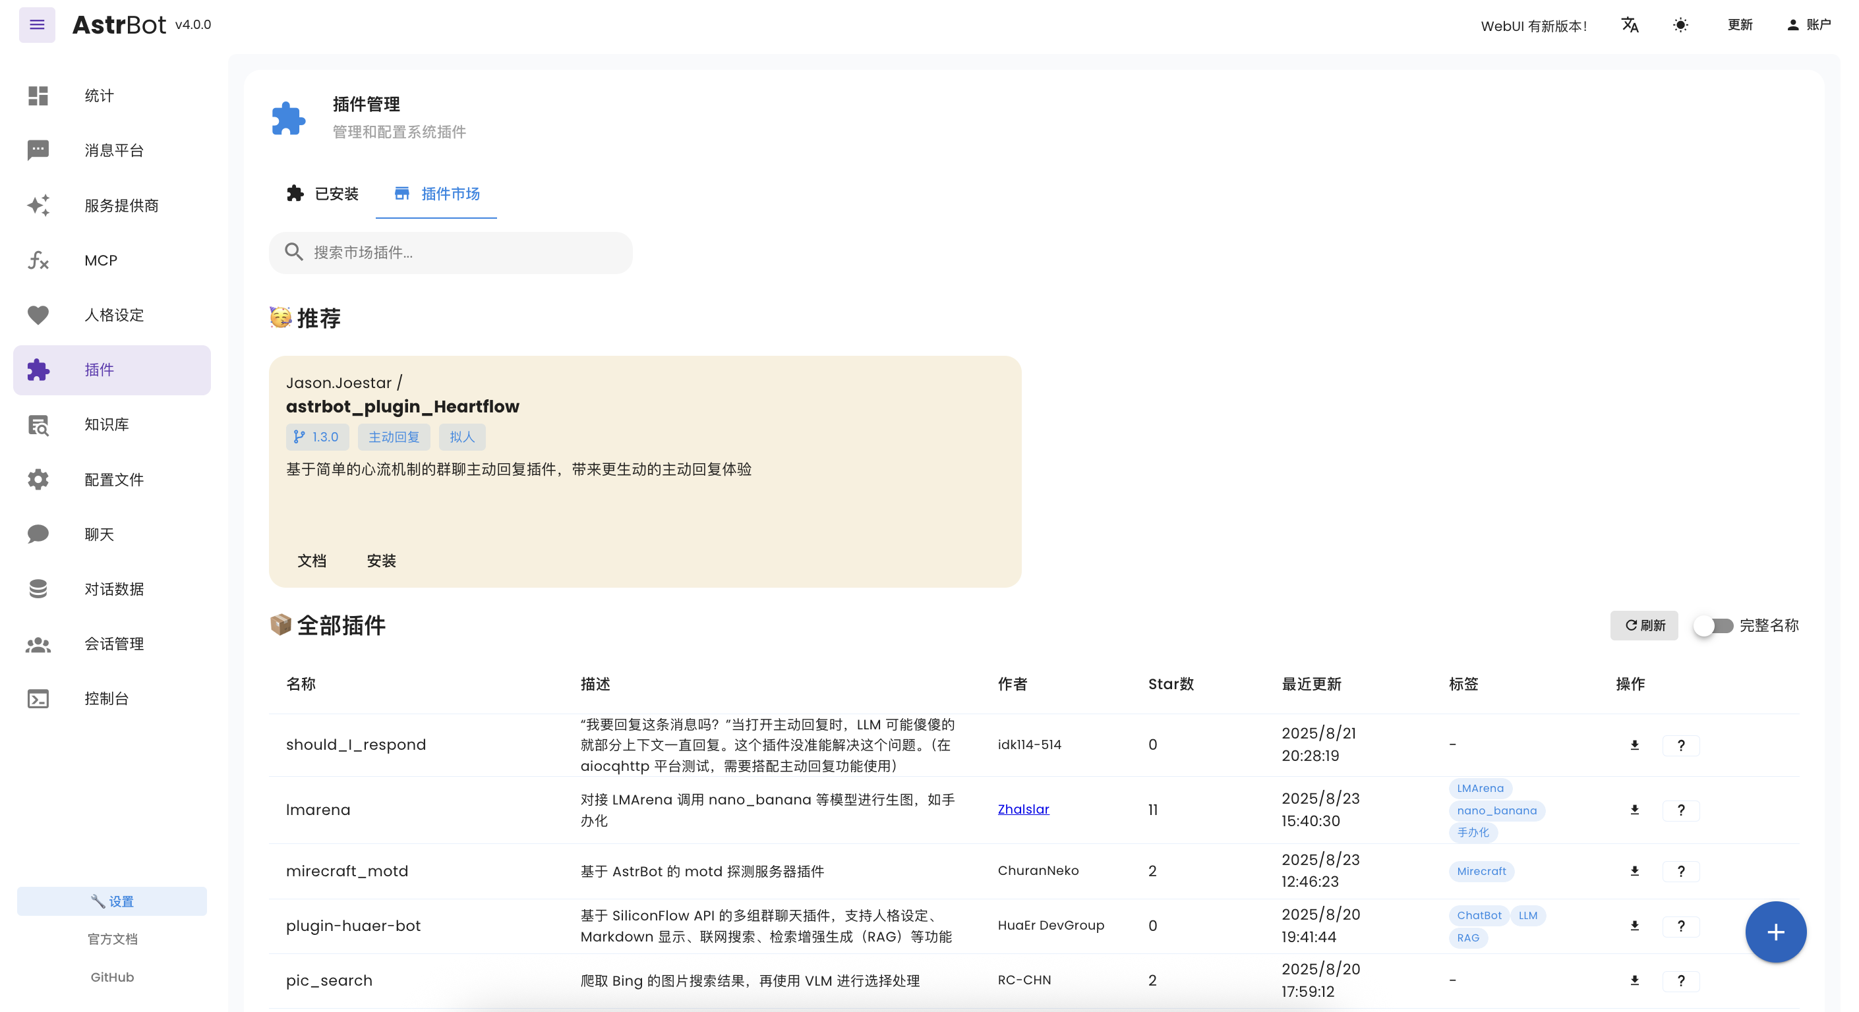The width and height of the screenshot is (1859, 1012).
Task: Open the MCP function icon
Action: pyautogui.click(x=38, y=260)
